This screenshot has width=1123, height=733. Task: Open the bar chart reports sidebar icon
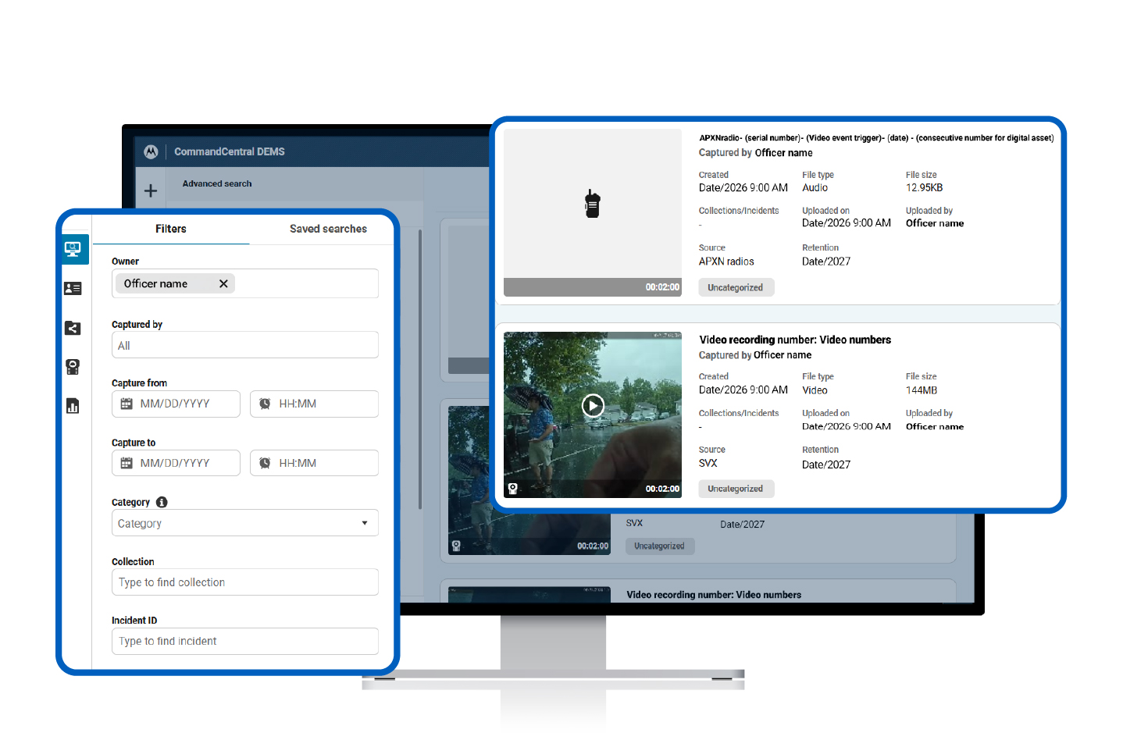73,406
